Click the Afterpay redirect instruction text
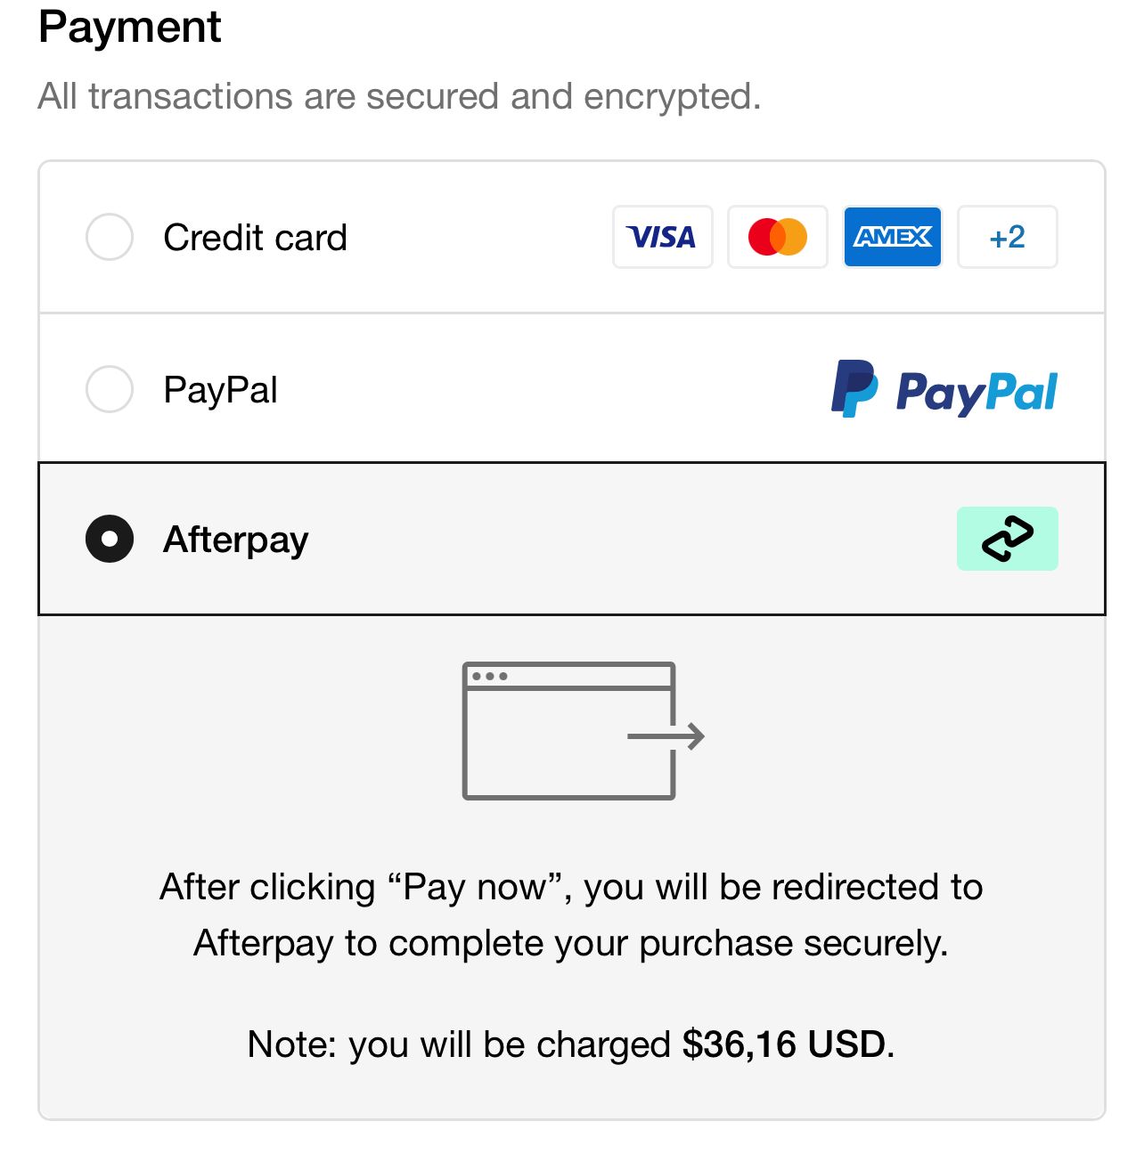Image resolution: width=1144 pixels, height=1162 pixels. pyautogui.click(x=571, y=914)
